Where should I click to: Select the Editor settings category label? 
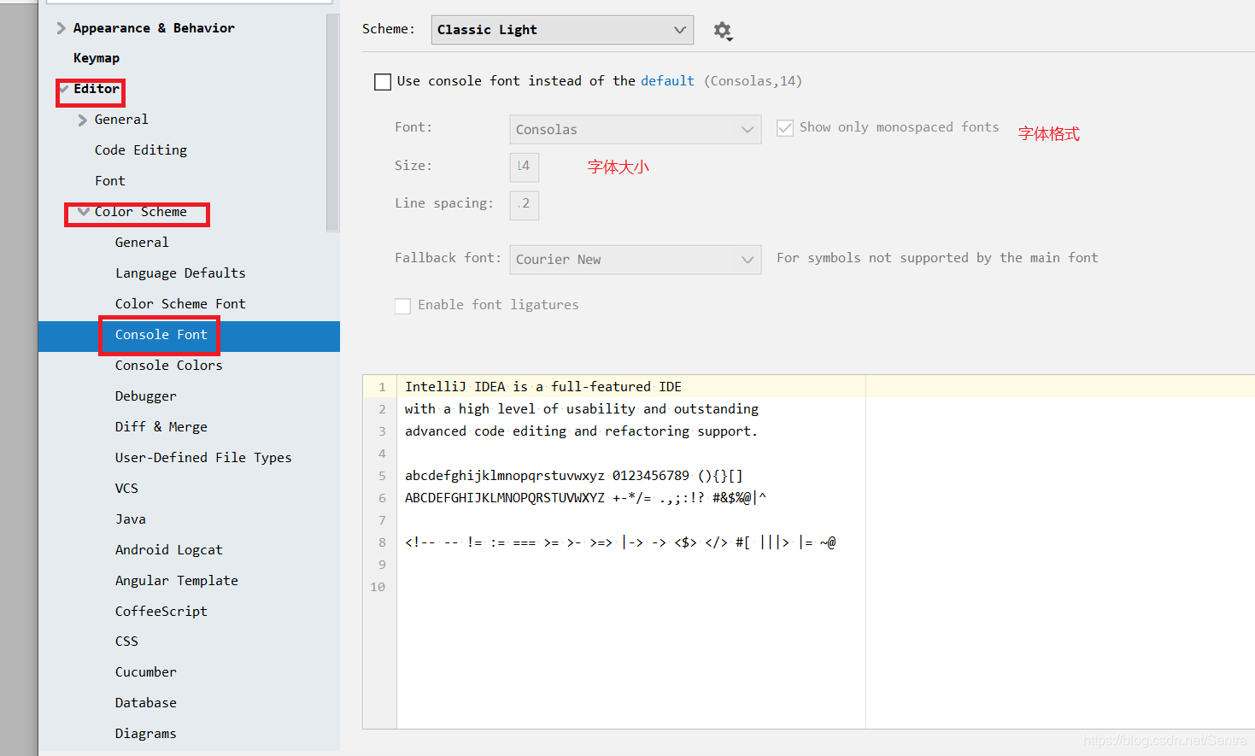pyautogui.click(x=97, y=89)
